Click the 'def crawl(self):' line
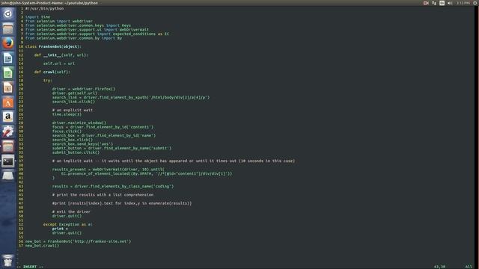This screenshot has width=479, height=269. 52,72
